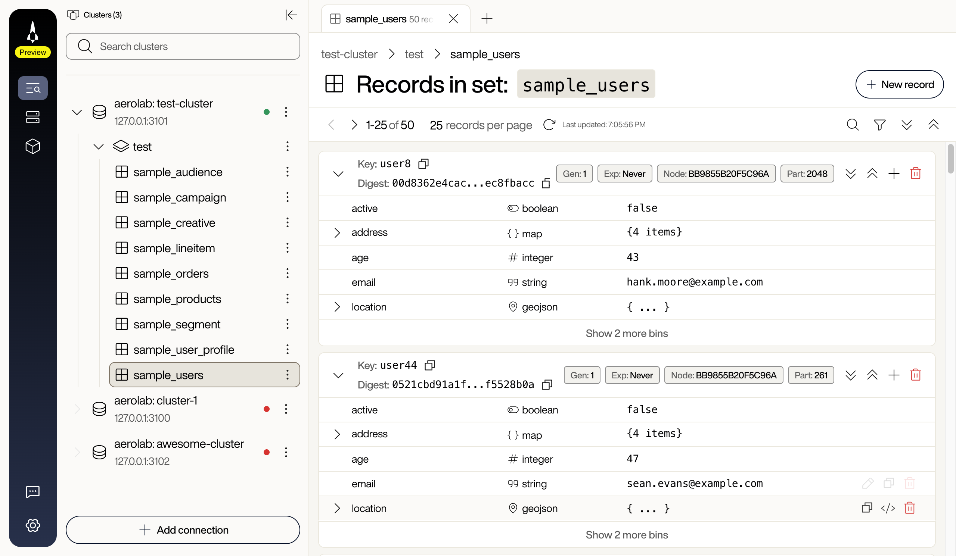Add a bin to the user44 record
This screenshot has width=956, height=556.
click(x=894, y=375)
